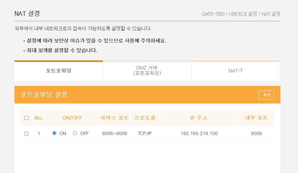Viewport: 298px width, 173px height.
Task: Select the OFF radio button for rule 1
Action: click(x=75, y=133)
